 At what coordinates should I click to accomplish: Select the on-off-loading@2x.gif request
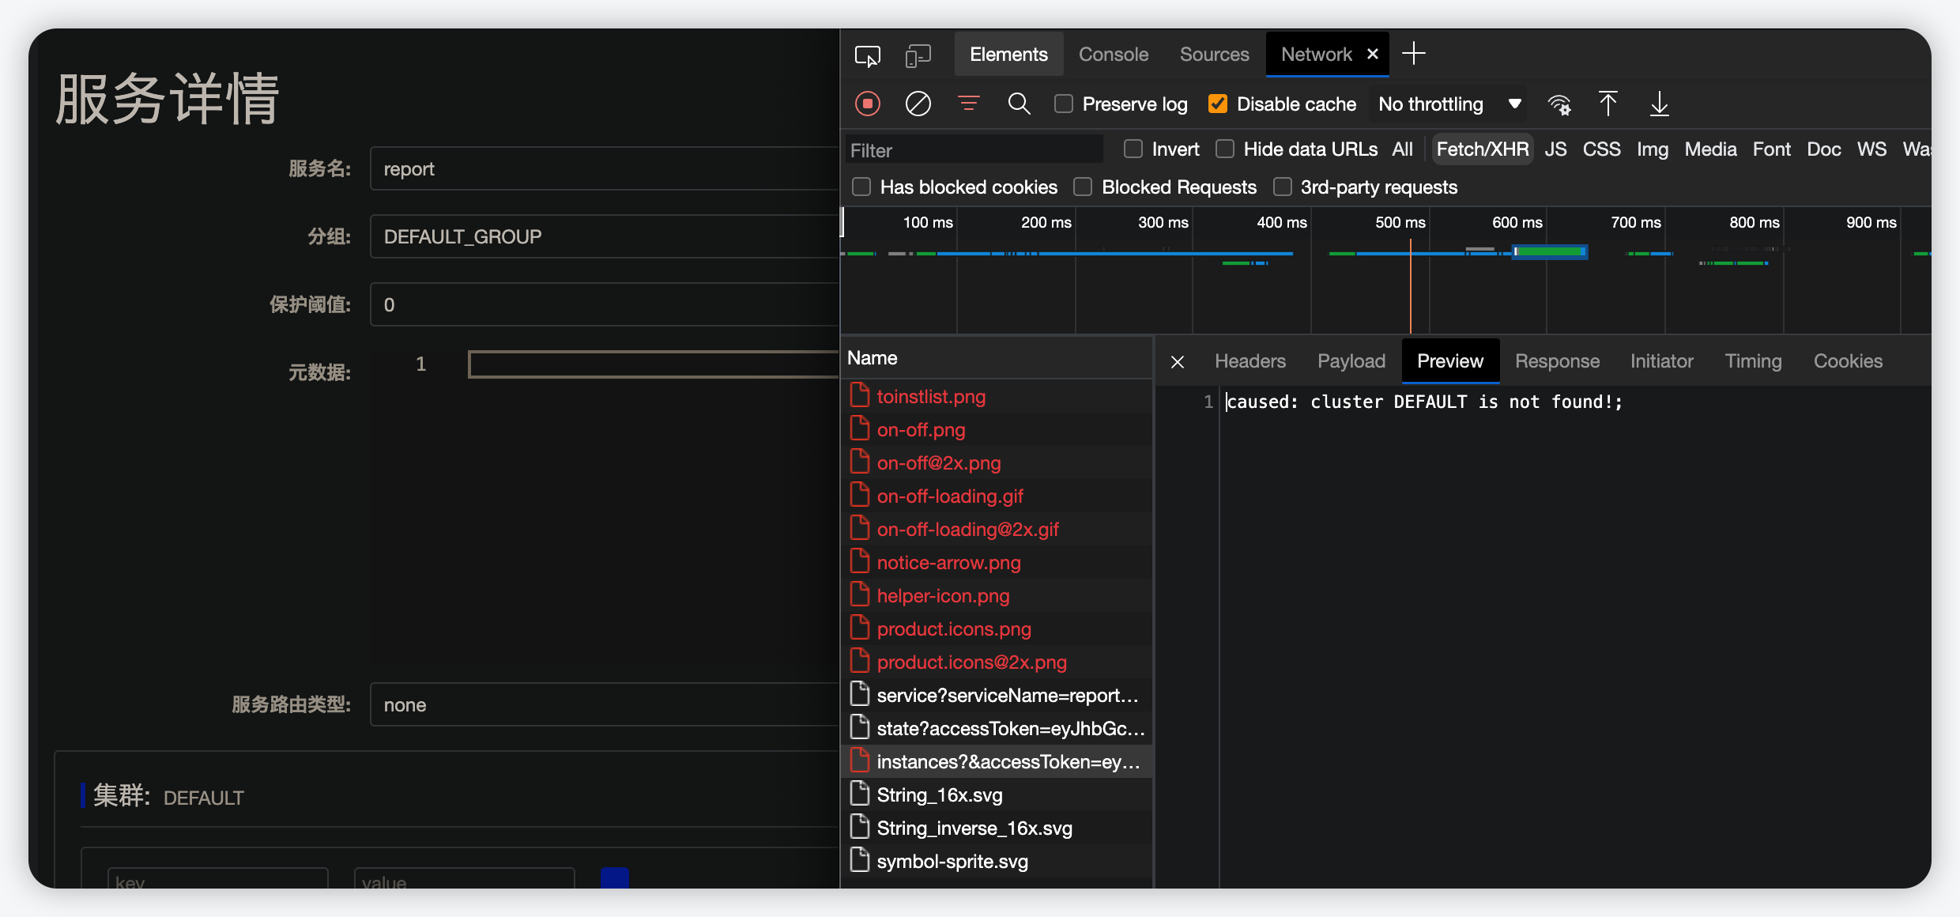coord(996,529)
